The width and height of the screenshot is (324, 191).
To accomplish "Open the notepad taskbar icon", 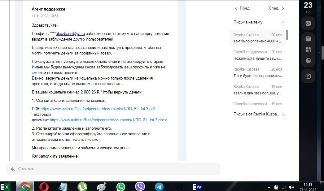I will [x=63, y=187].
